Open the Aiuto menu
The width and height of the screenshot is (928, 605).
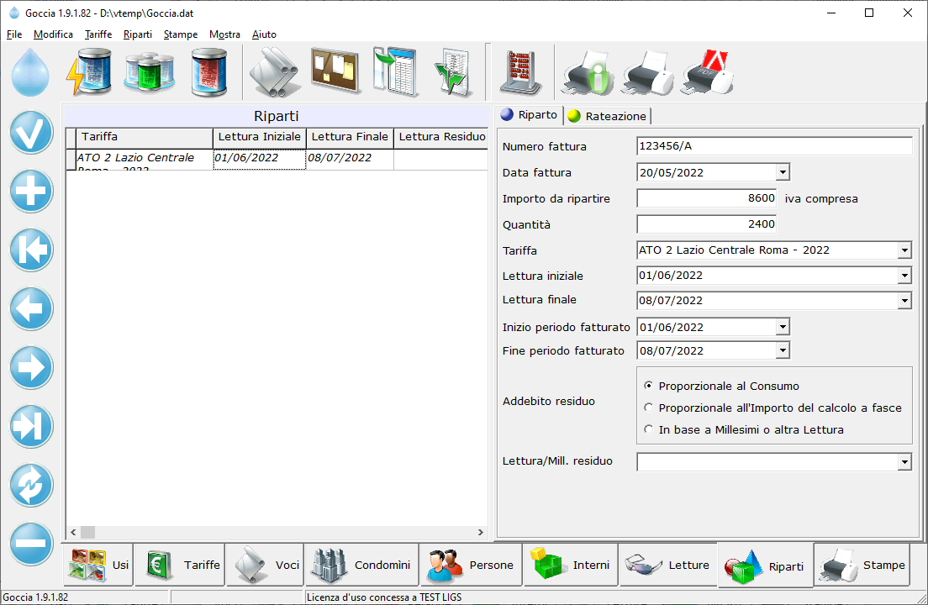coord(264,34)
